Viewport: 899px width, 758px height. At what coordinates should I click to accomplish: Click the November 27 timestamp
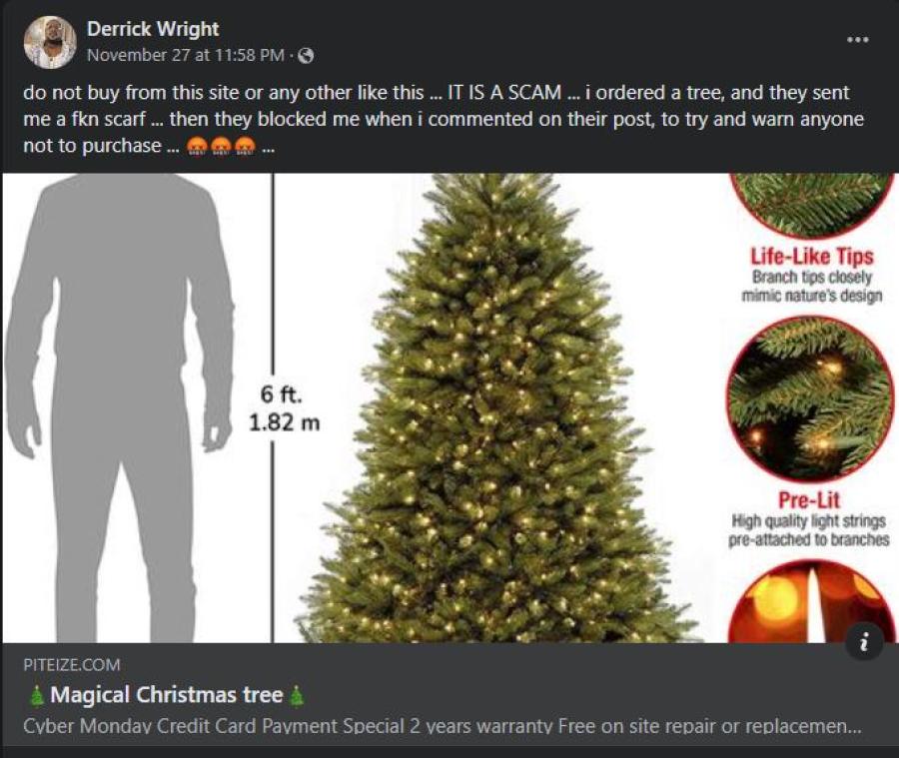185,55
